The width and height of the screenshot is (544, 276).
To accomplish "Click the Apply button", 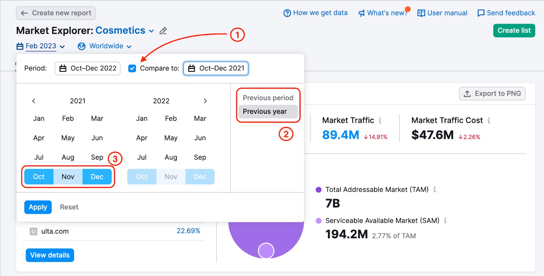I will tap(38, 207).
